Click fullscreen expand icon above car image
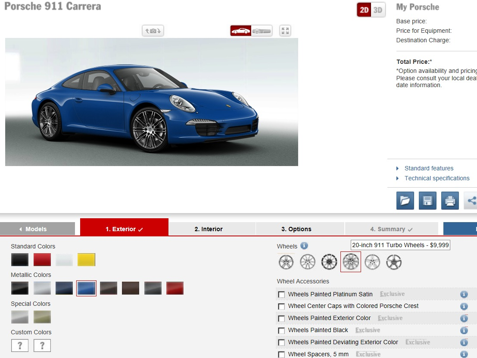Screen dimensions: 477x358 (285, 31)
